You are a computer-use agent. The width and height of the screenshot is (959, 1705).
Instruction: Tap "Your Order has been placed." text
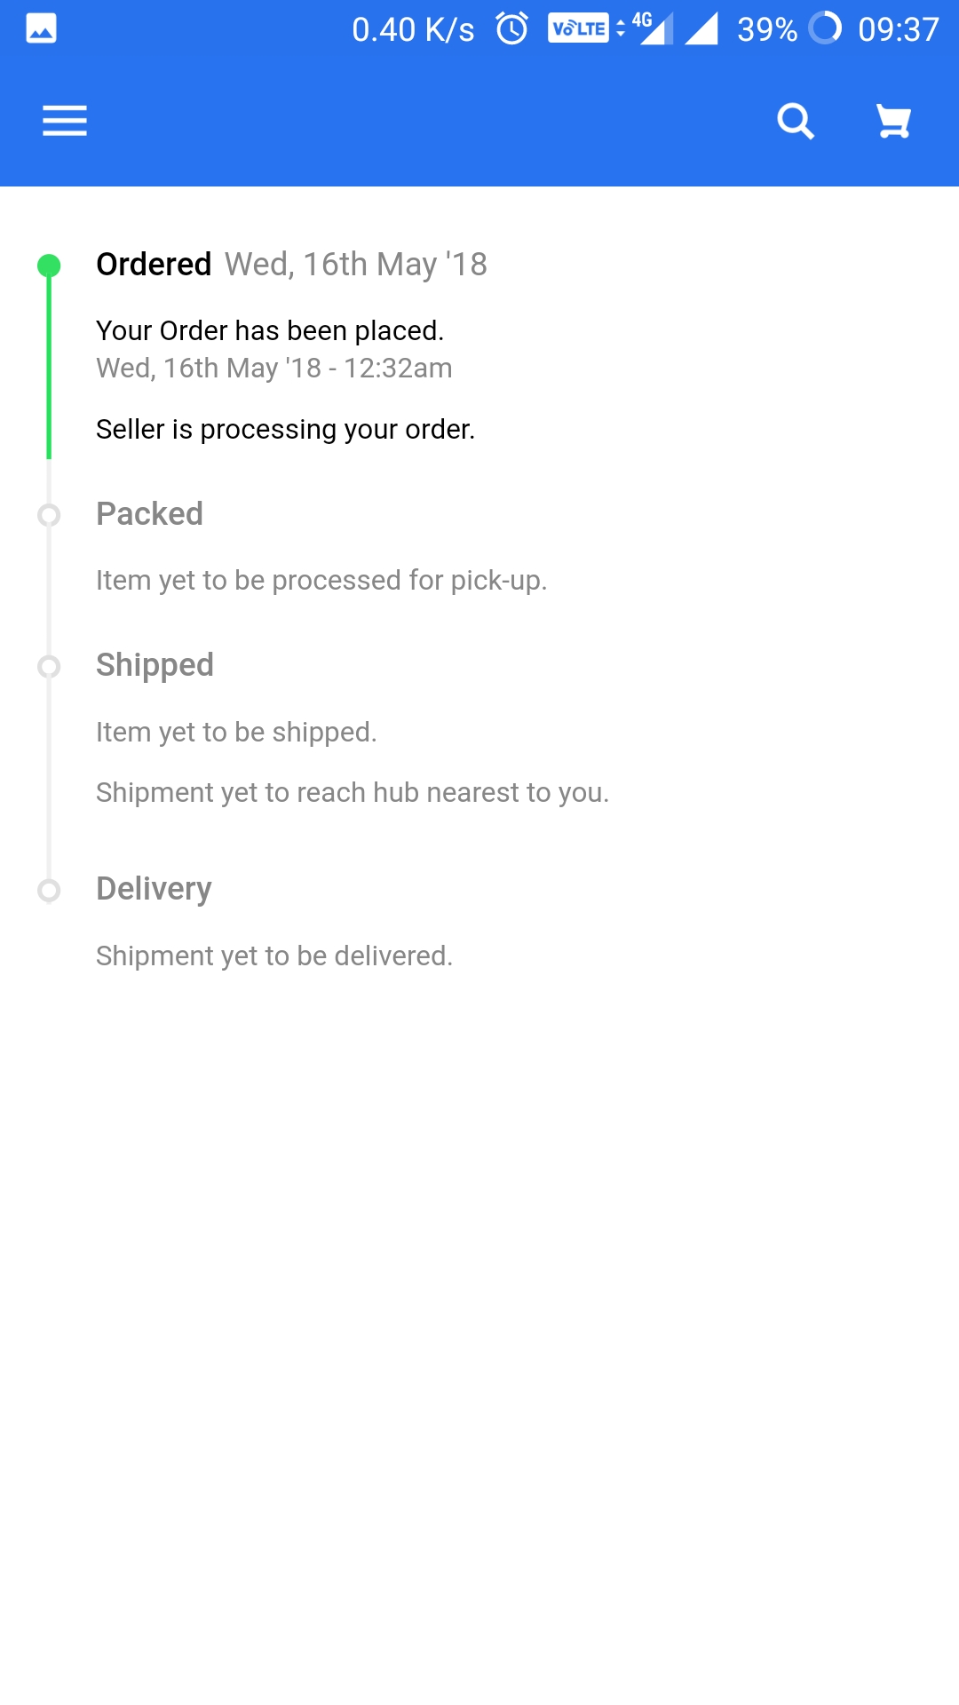click(270, 330)
